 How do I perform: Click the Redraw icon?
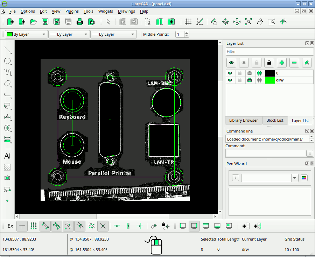214,22
